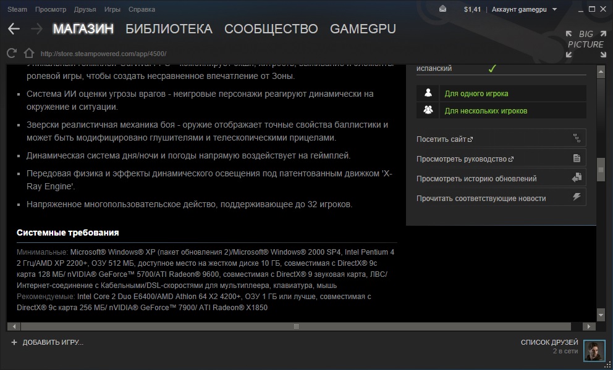
Task: Click lightning icon beside Прочитать соответствующие новости
Action: pos(577,197)
